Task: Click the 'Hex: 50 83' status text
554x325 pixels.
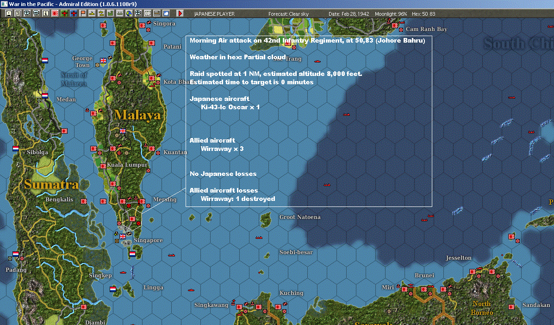Action: (423, 14)
